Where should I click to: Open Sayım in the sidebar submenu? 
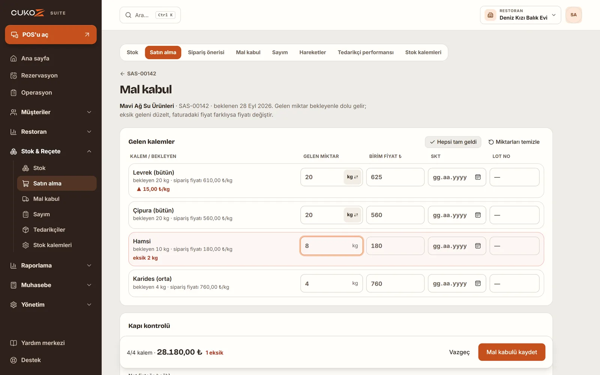(x=57, y=214)
